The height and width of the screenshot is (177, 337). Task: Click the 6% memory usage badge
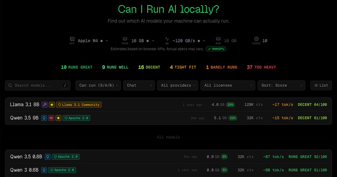[x=224, y=156]
